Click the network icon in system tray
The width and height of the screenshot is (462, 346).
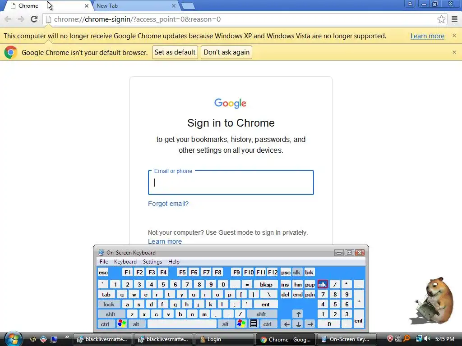click(x=418, y=339)
